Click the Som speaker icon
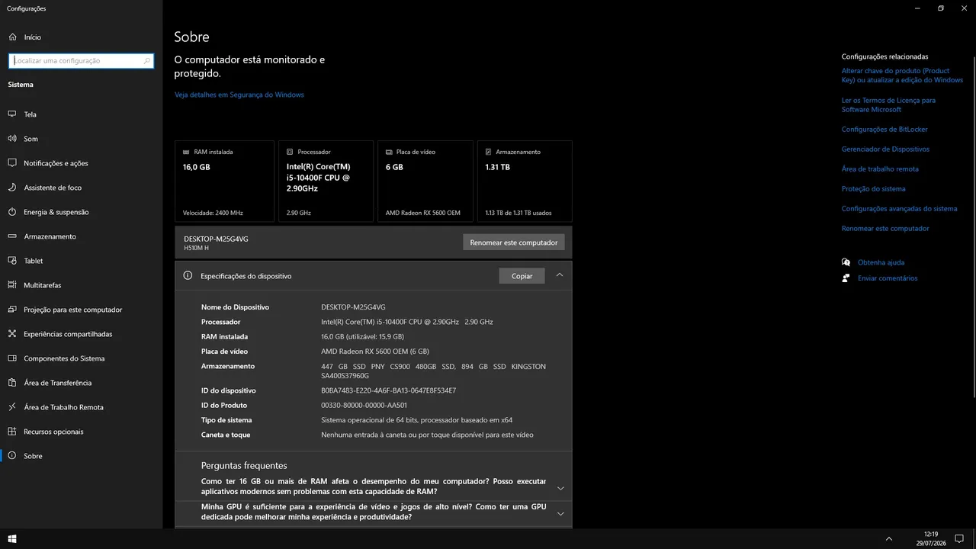Screen dimensions: 976x549 click(x=12, y=139)
